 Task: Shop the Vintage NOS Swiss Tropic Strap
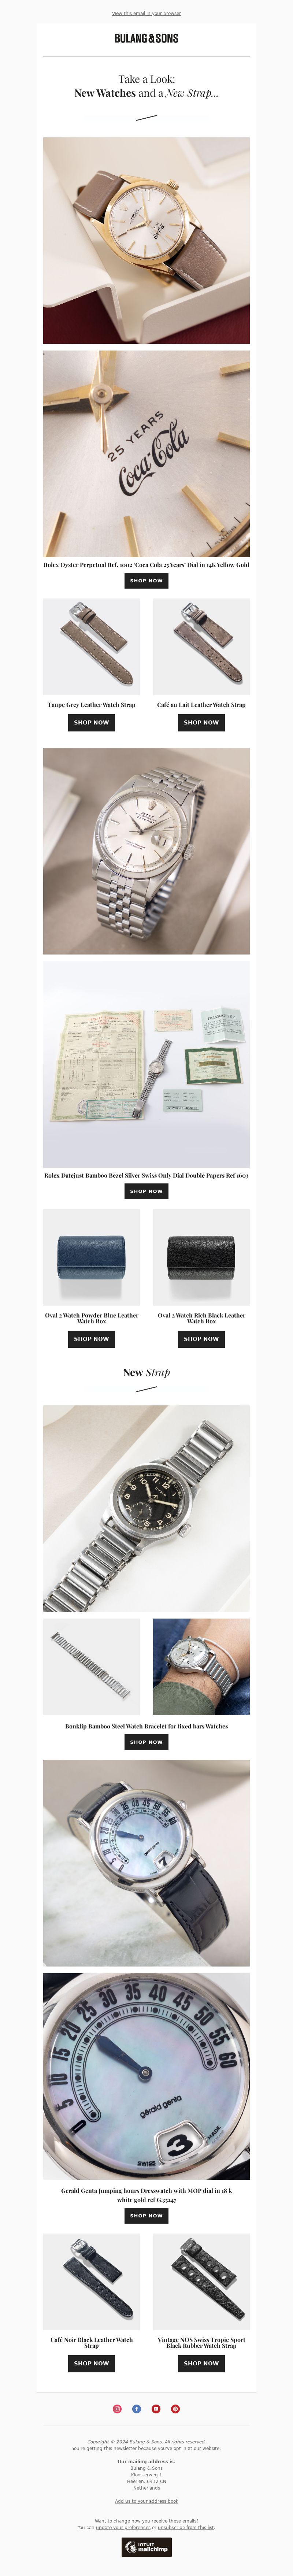coord(201,2363)
